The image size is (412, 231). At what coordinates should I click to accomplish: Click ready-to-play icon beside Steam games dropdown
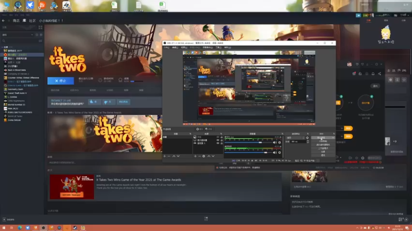pyautogui.click(x=41, y=34)
